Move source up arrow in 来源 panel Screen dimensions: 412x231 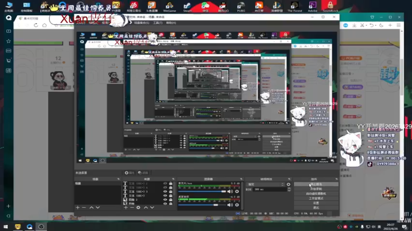tap(146, 208)
